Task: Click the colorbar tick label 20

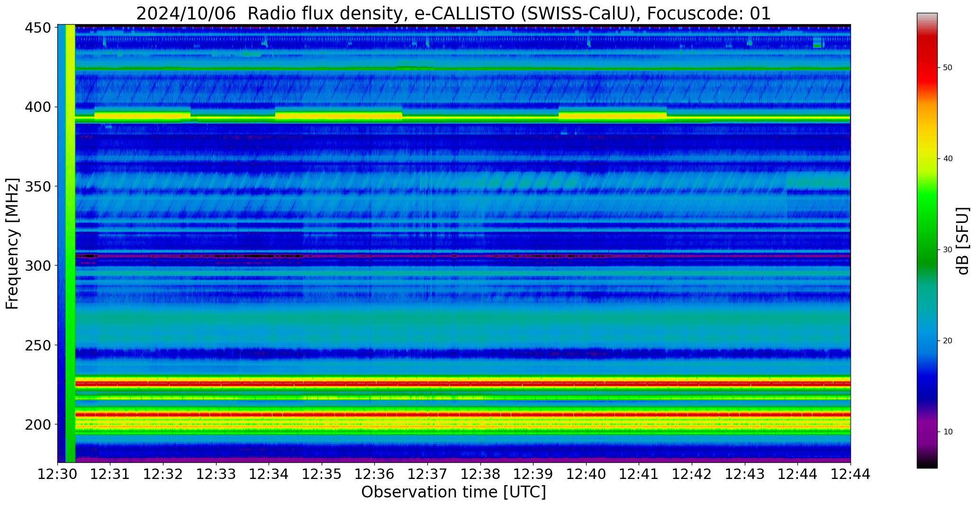Action: click(948, 341)
